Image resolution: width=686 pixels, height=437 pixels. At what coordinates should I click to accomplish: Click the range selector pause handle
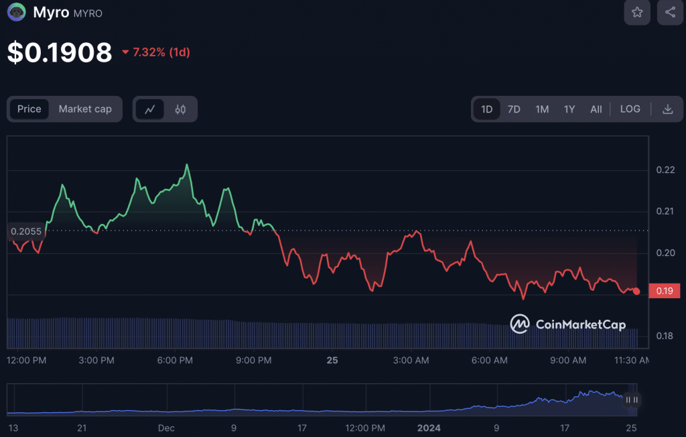631,400
